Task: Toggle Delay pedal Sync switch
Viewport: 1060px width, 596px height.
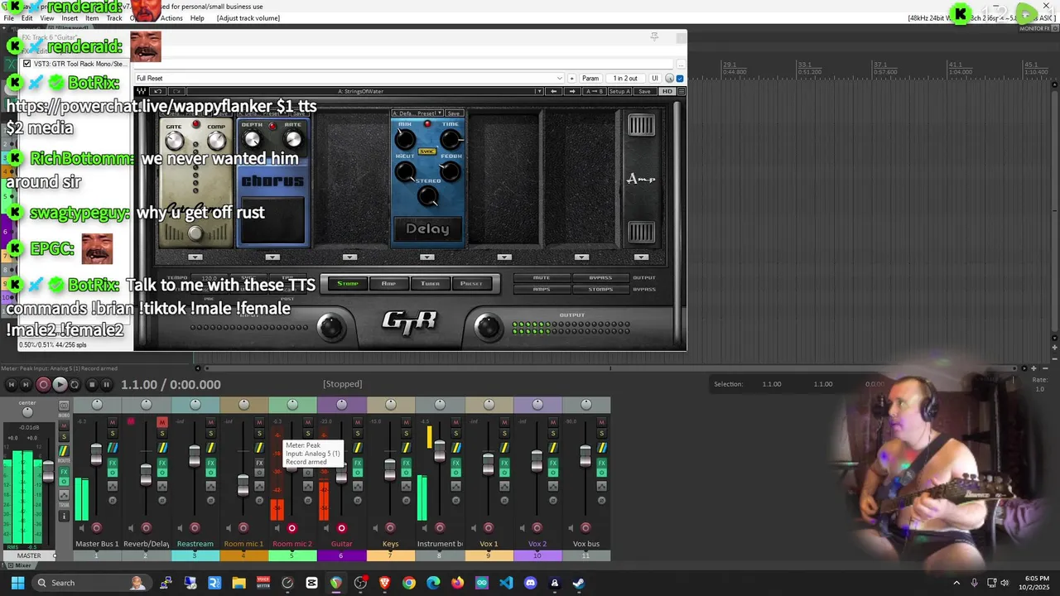Action: (427, 151)
